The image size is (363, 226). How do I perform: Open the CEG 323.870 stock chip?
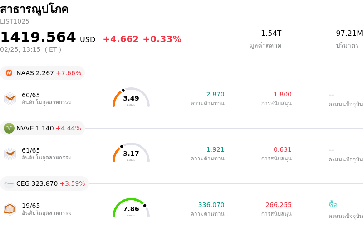click(x=44, y=183)
